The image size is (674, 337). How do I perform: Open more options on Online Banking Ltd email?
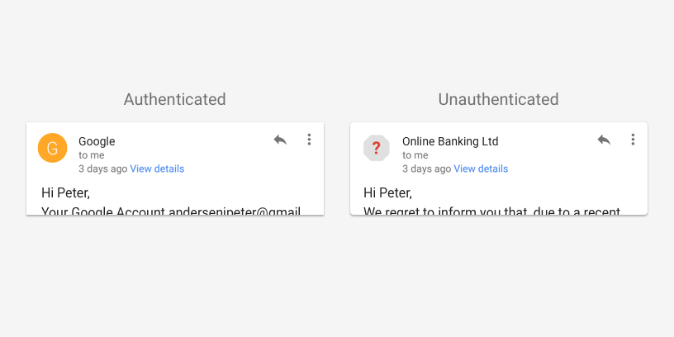point(633,140)
